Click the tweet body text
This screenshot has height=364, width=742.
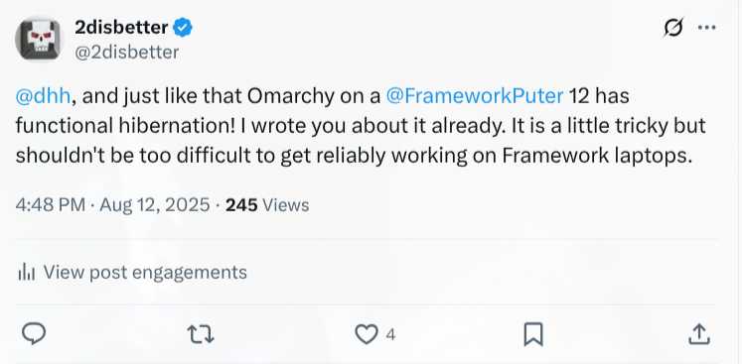coord(361,126)
